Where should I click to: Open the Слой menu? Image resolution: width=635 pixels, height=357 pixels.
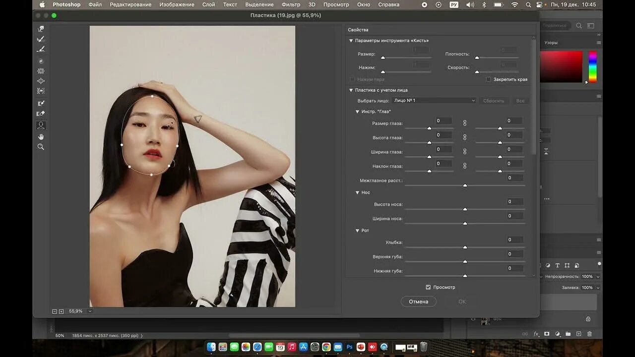(x=208, y=4)
